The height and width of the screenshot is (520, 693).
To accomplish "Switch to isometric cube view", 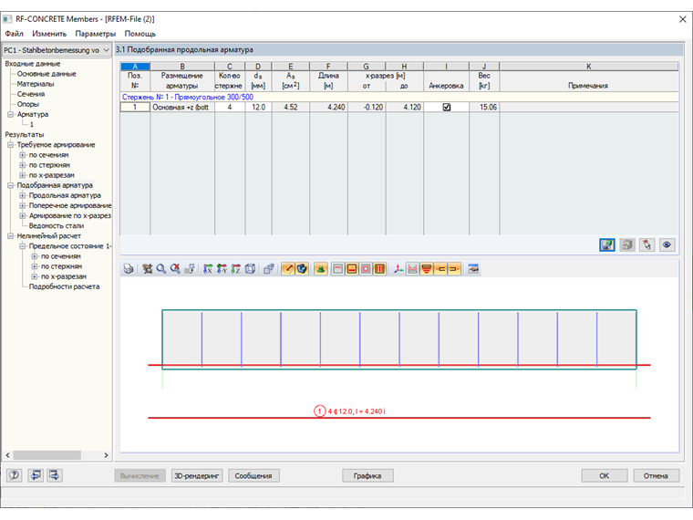I will [250, 269].
